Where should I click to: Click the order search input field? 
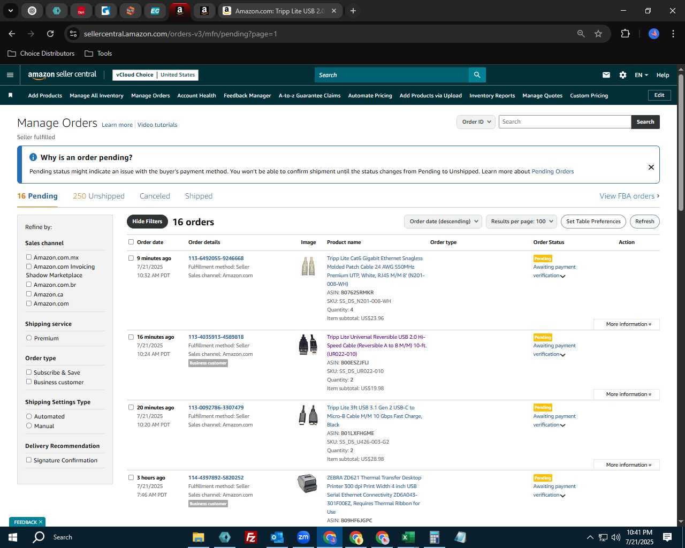(565, 122)
